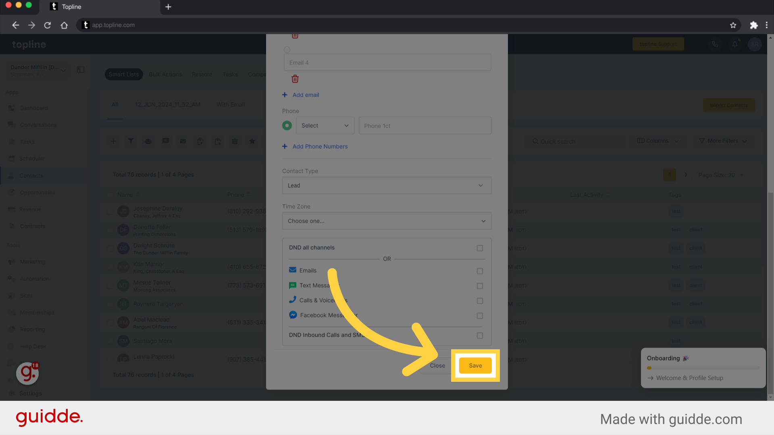Image resolution: width=774 pixels, height=435 pixels.
Task: Open the Time Zone Choose one dropdown
Action: (387, 221)
